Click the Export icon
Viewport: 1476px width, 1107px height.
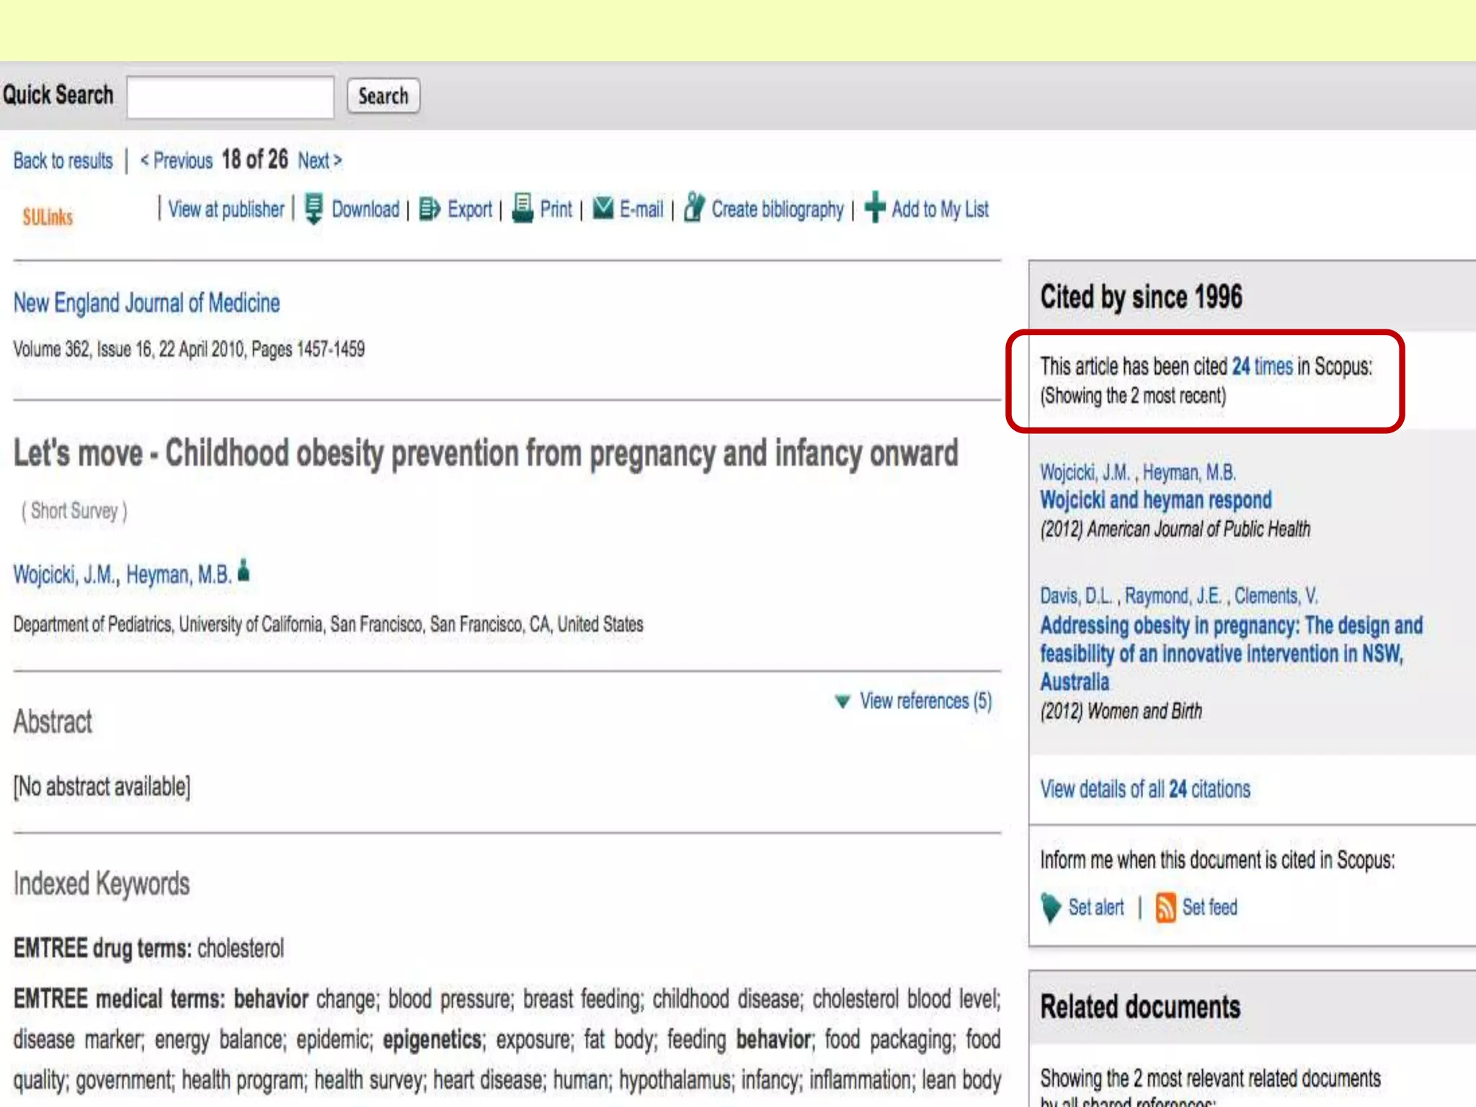click(430, 209)
